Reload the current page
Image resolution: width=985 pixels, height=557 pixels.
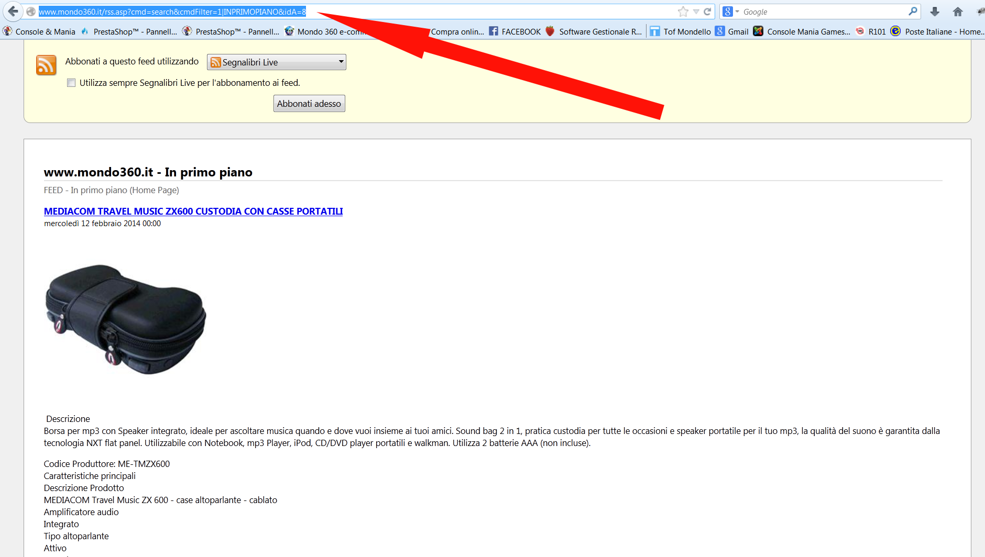pyautogui.click(x=707, y=12)
